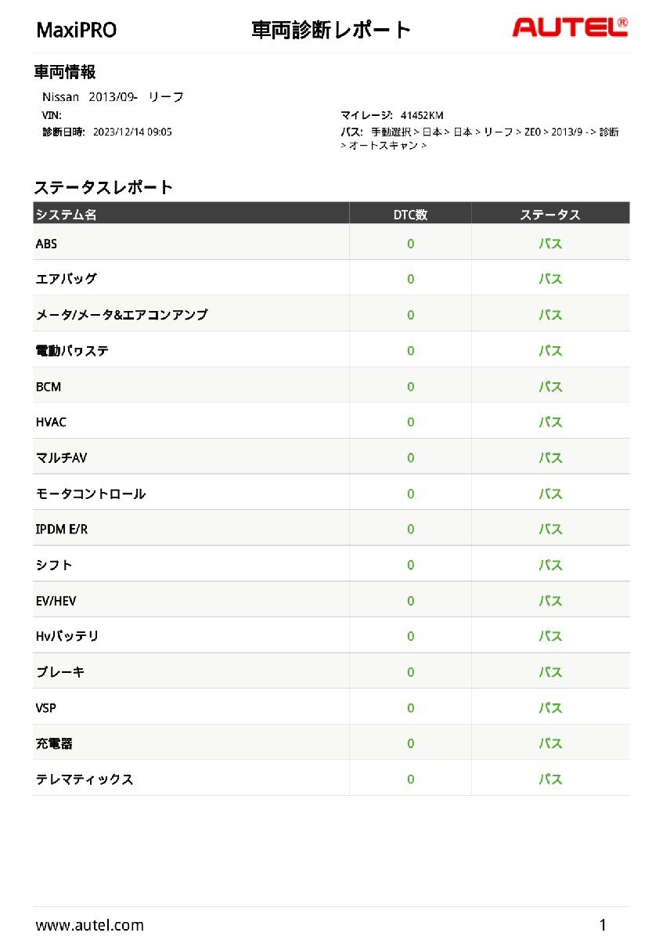Viewport: 663px width, 940px height.
Task: Click the mileage value 41452KM
Action: pyautogui.click(x=421, y=115)
